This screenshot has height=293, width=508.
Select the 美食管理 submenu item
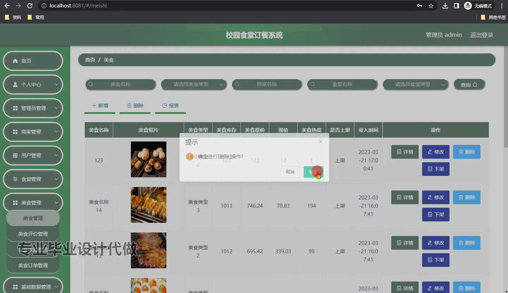33,218
